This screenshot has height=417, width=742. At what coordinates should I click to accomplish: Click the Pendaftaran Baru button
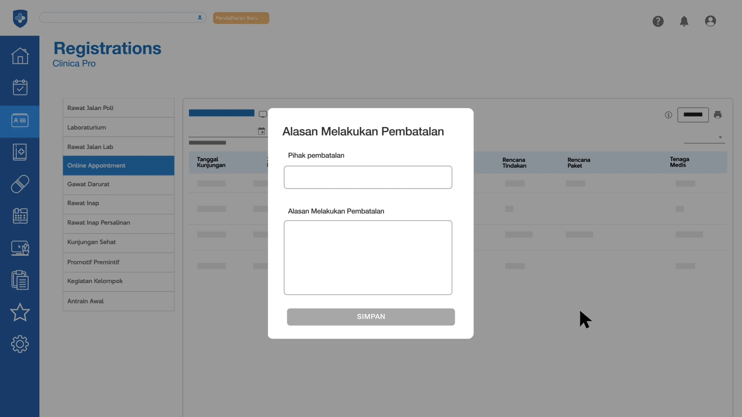[241, 18]
